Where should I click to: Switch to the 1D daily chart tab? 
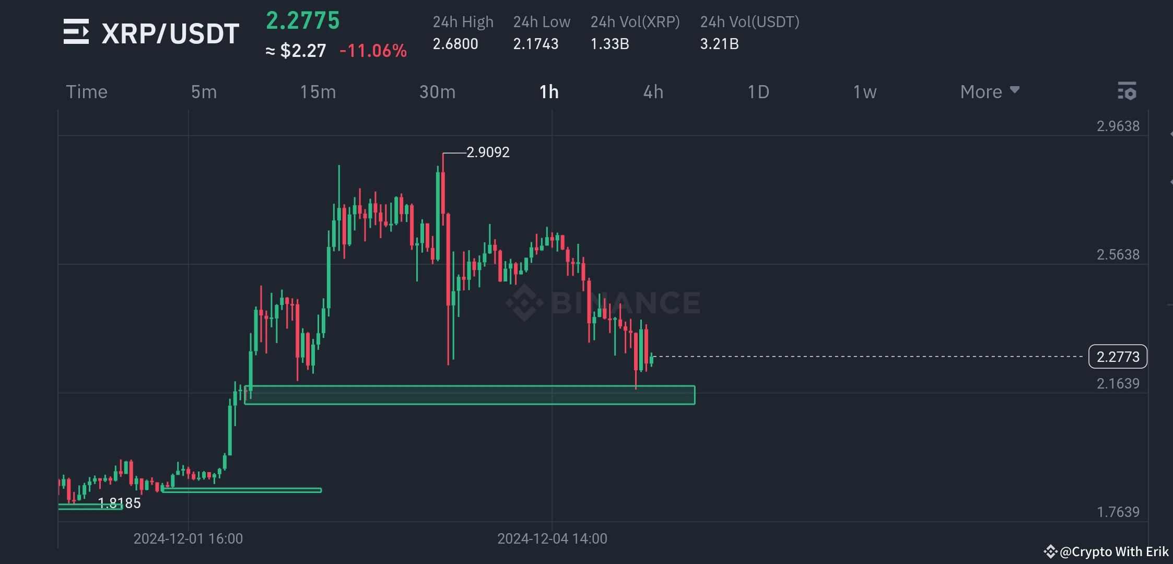758,92
